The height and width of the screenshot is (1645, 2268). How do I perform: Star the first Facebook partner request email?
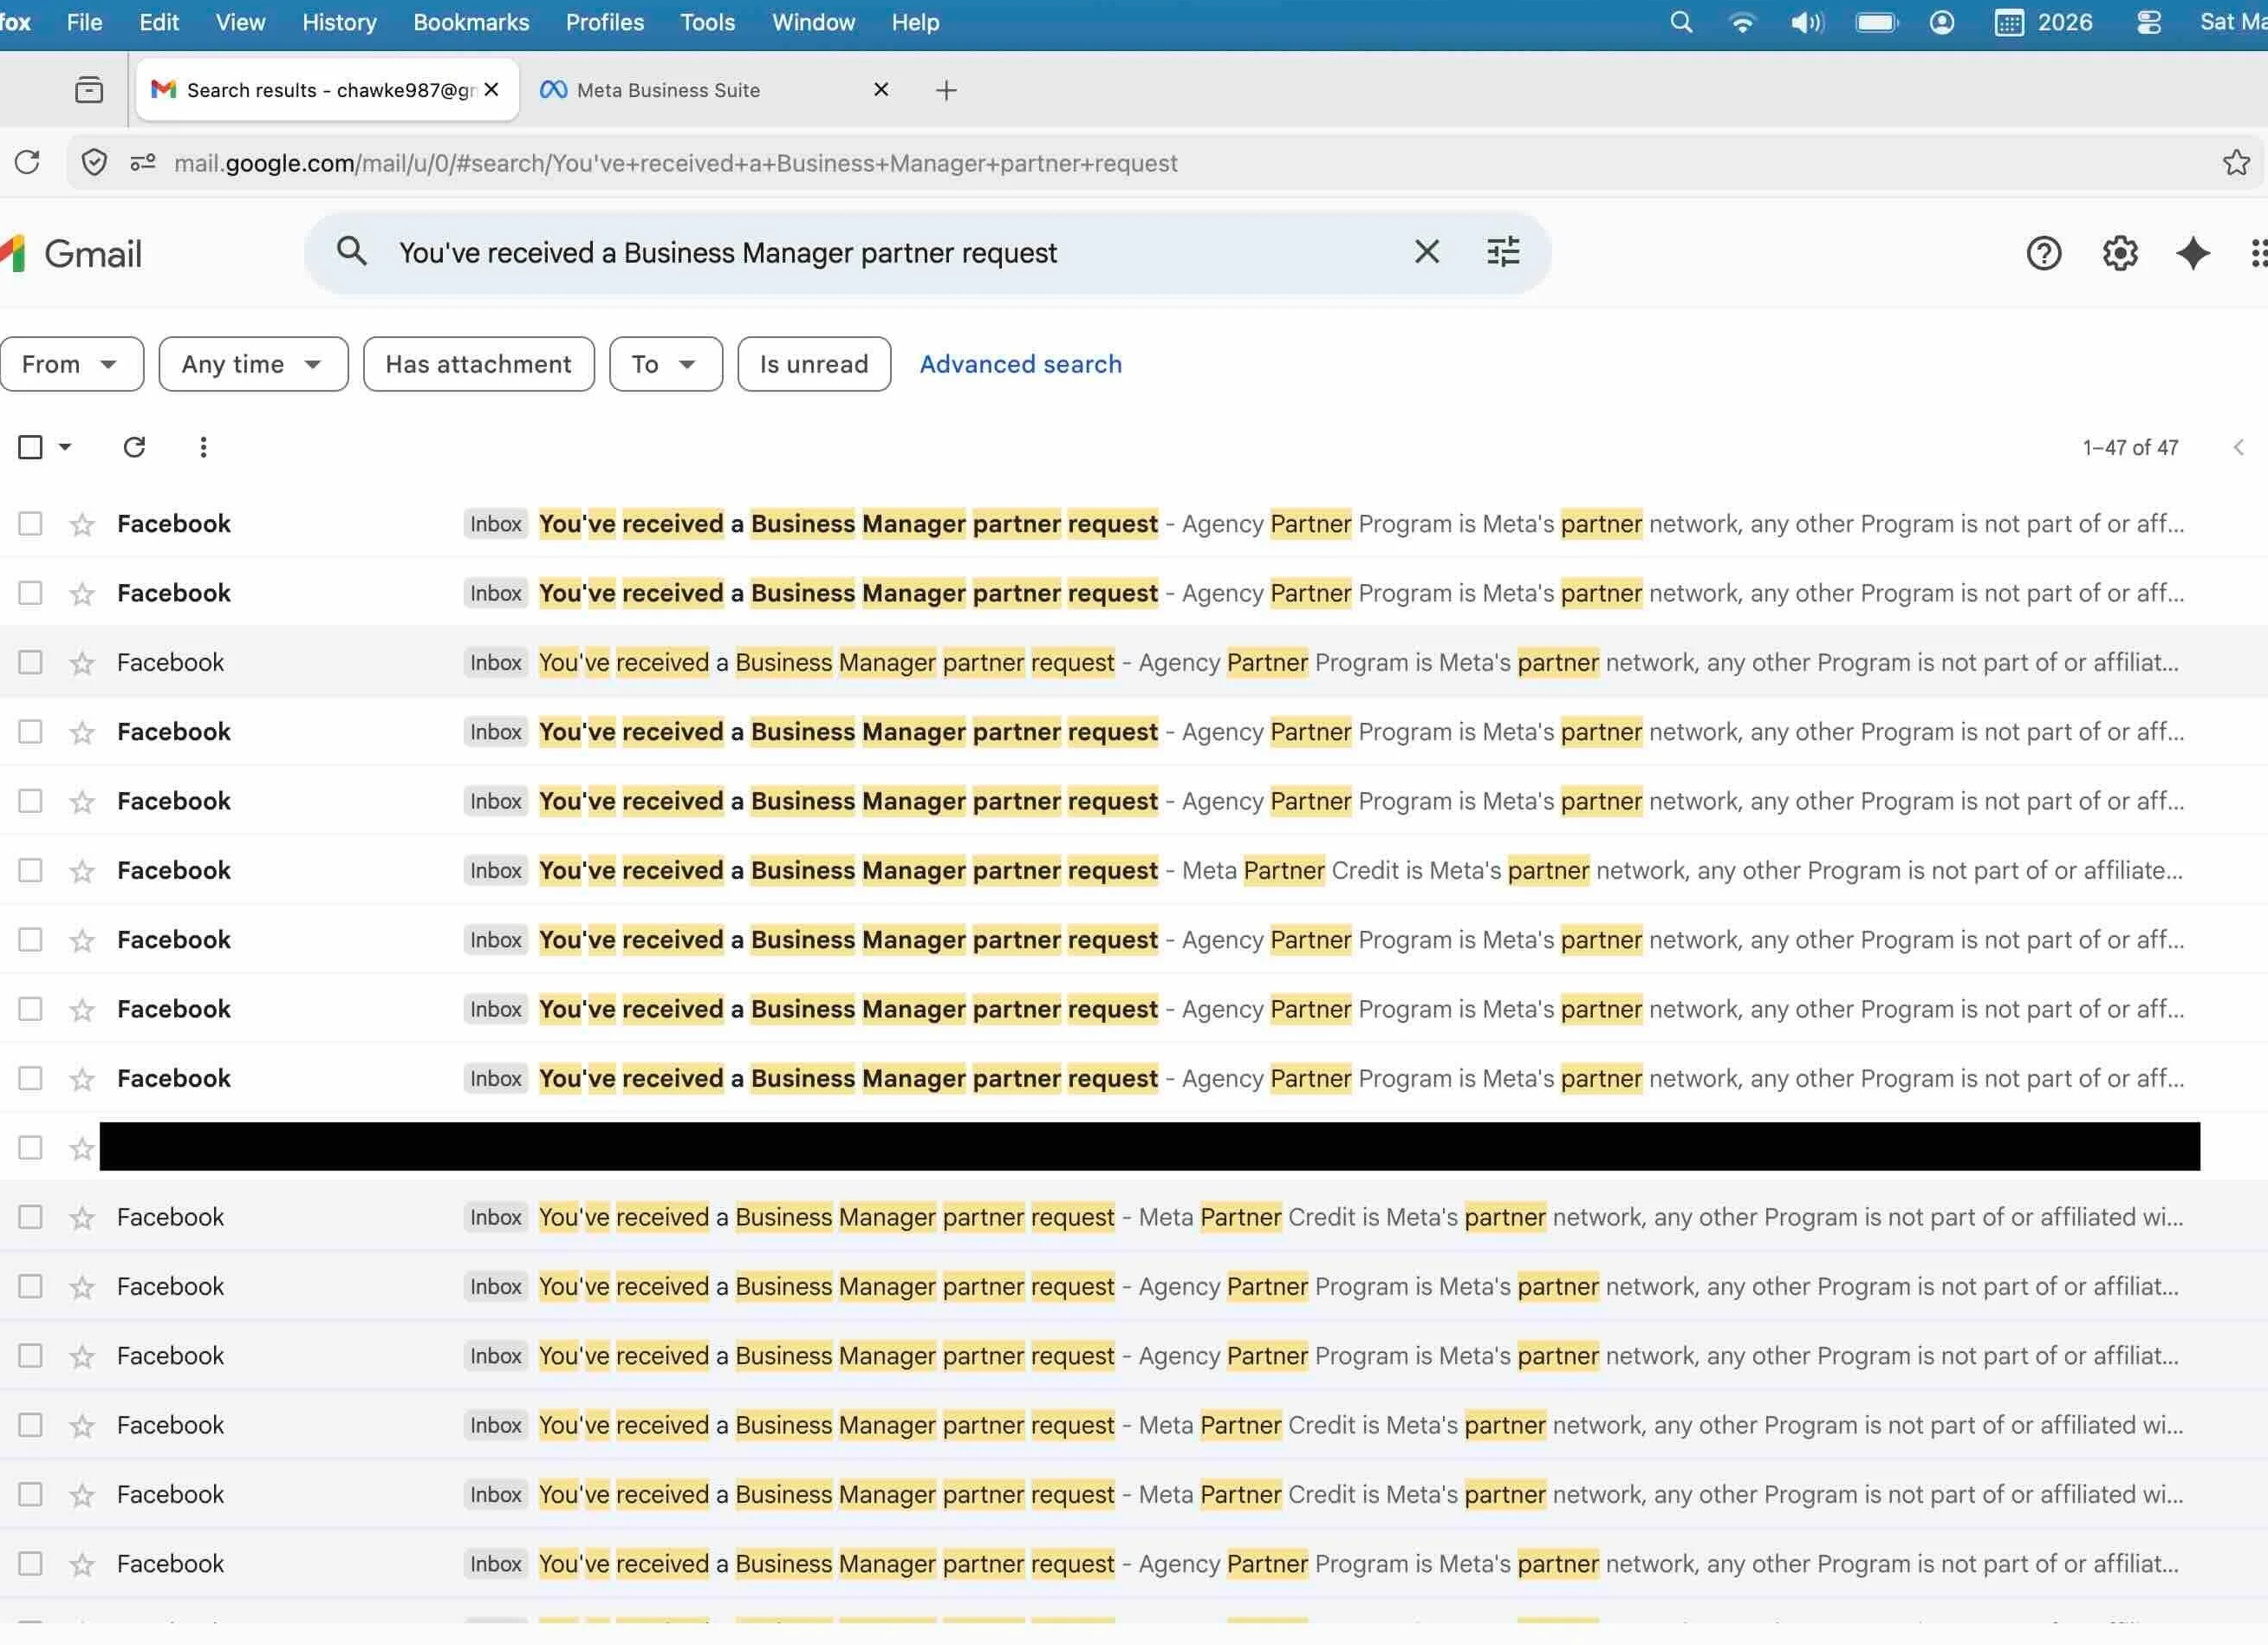(x=82, y=524)
